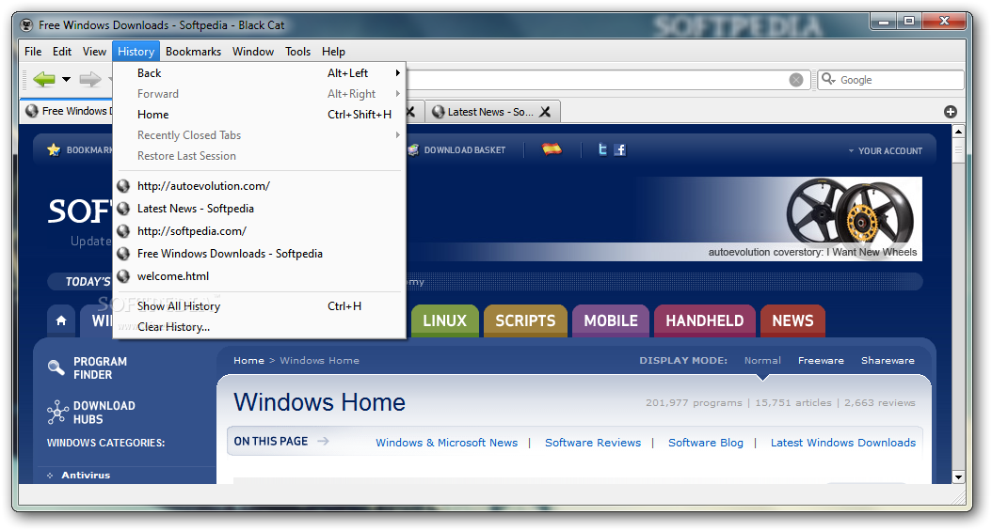992x531 pixels.
Task: Open Windows & Microsoft News link
Action: (447, 443)
